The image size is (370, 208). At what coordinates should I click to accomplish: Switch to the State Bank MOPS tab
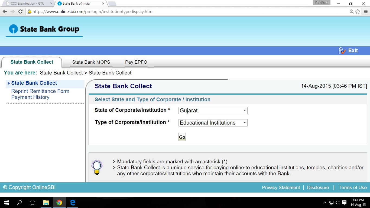pyautogui.click(x=91, y=62)
